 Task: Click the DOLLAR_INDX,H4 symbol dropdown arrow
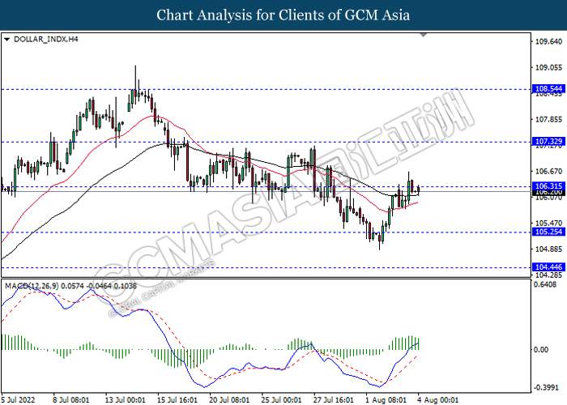click(x=6, y=40)
